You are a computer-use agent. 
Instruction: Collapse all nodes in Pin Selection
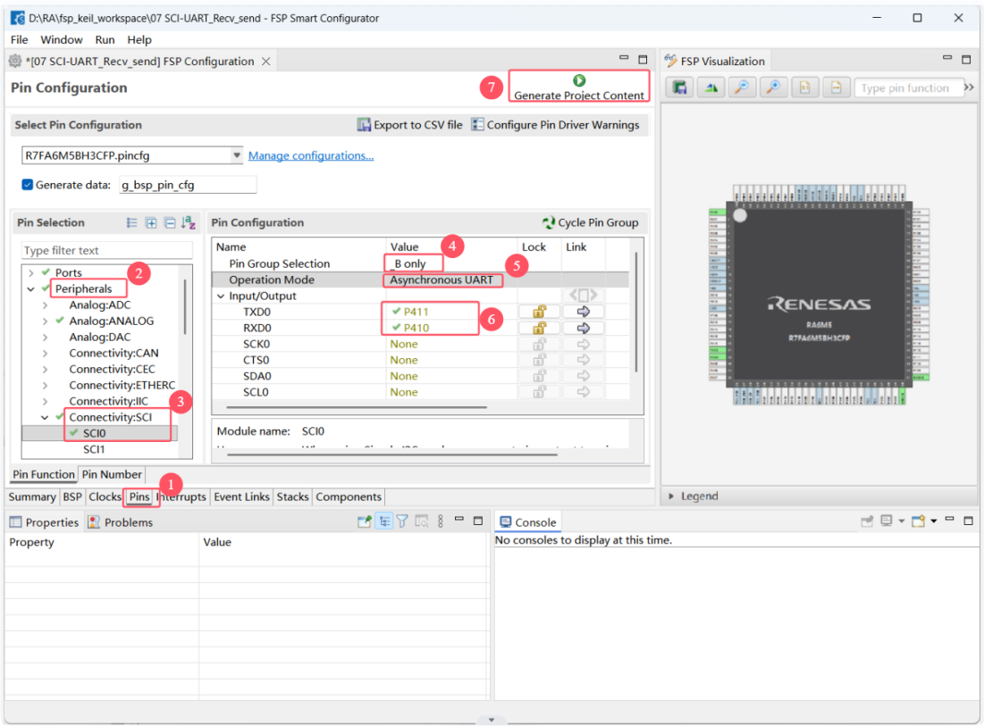(170, 222)
